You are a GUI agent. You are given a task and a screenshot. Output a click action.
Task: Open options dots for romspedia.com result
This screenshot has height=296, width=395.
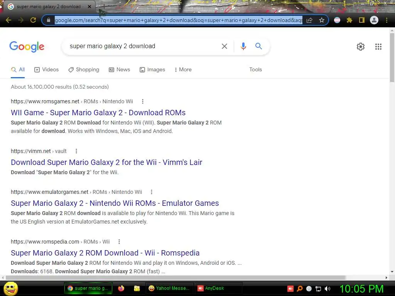tap(119, 242)
